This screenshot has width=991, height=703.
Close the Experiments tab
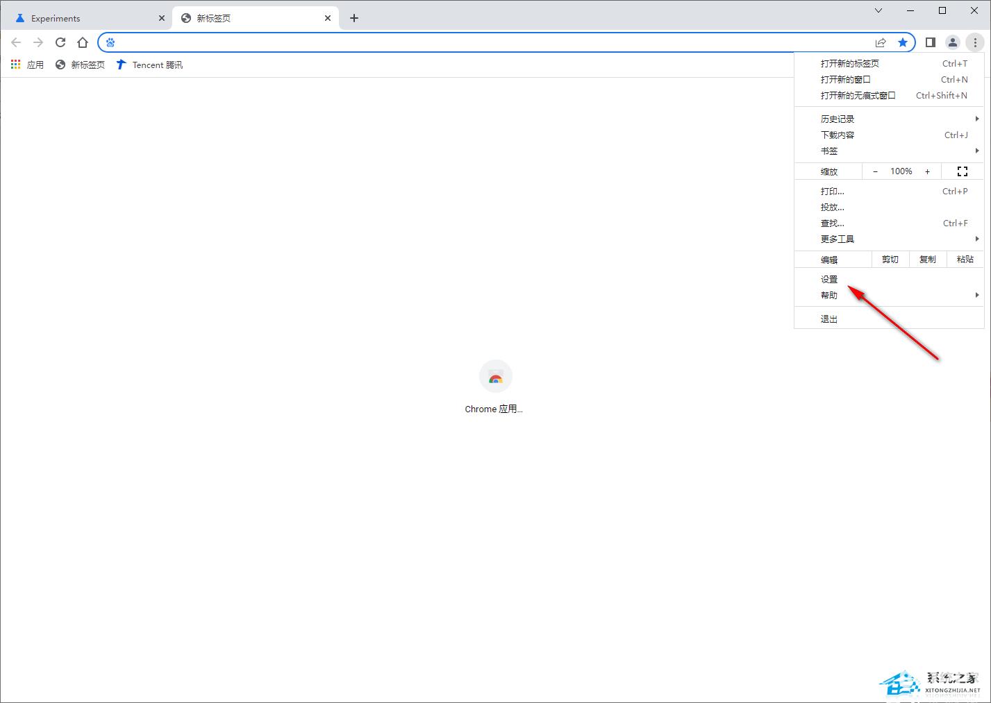click(162, 18)
